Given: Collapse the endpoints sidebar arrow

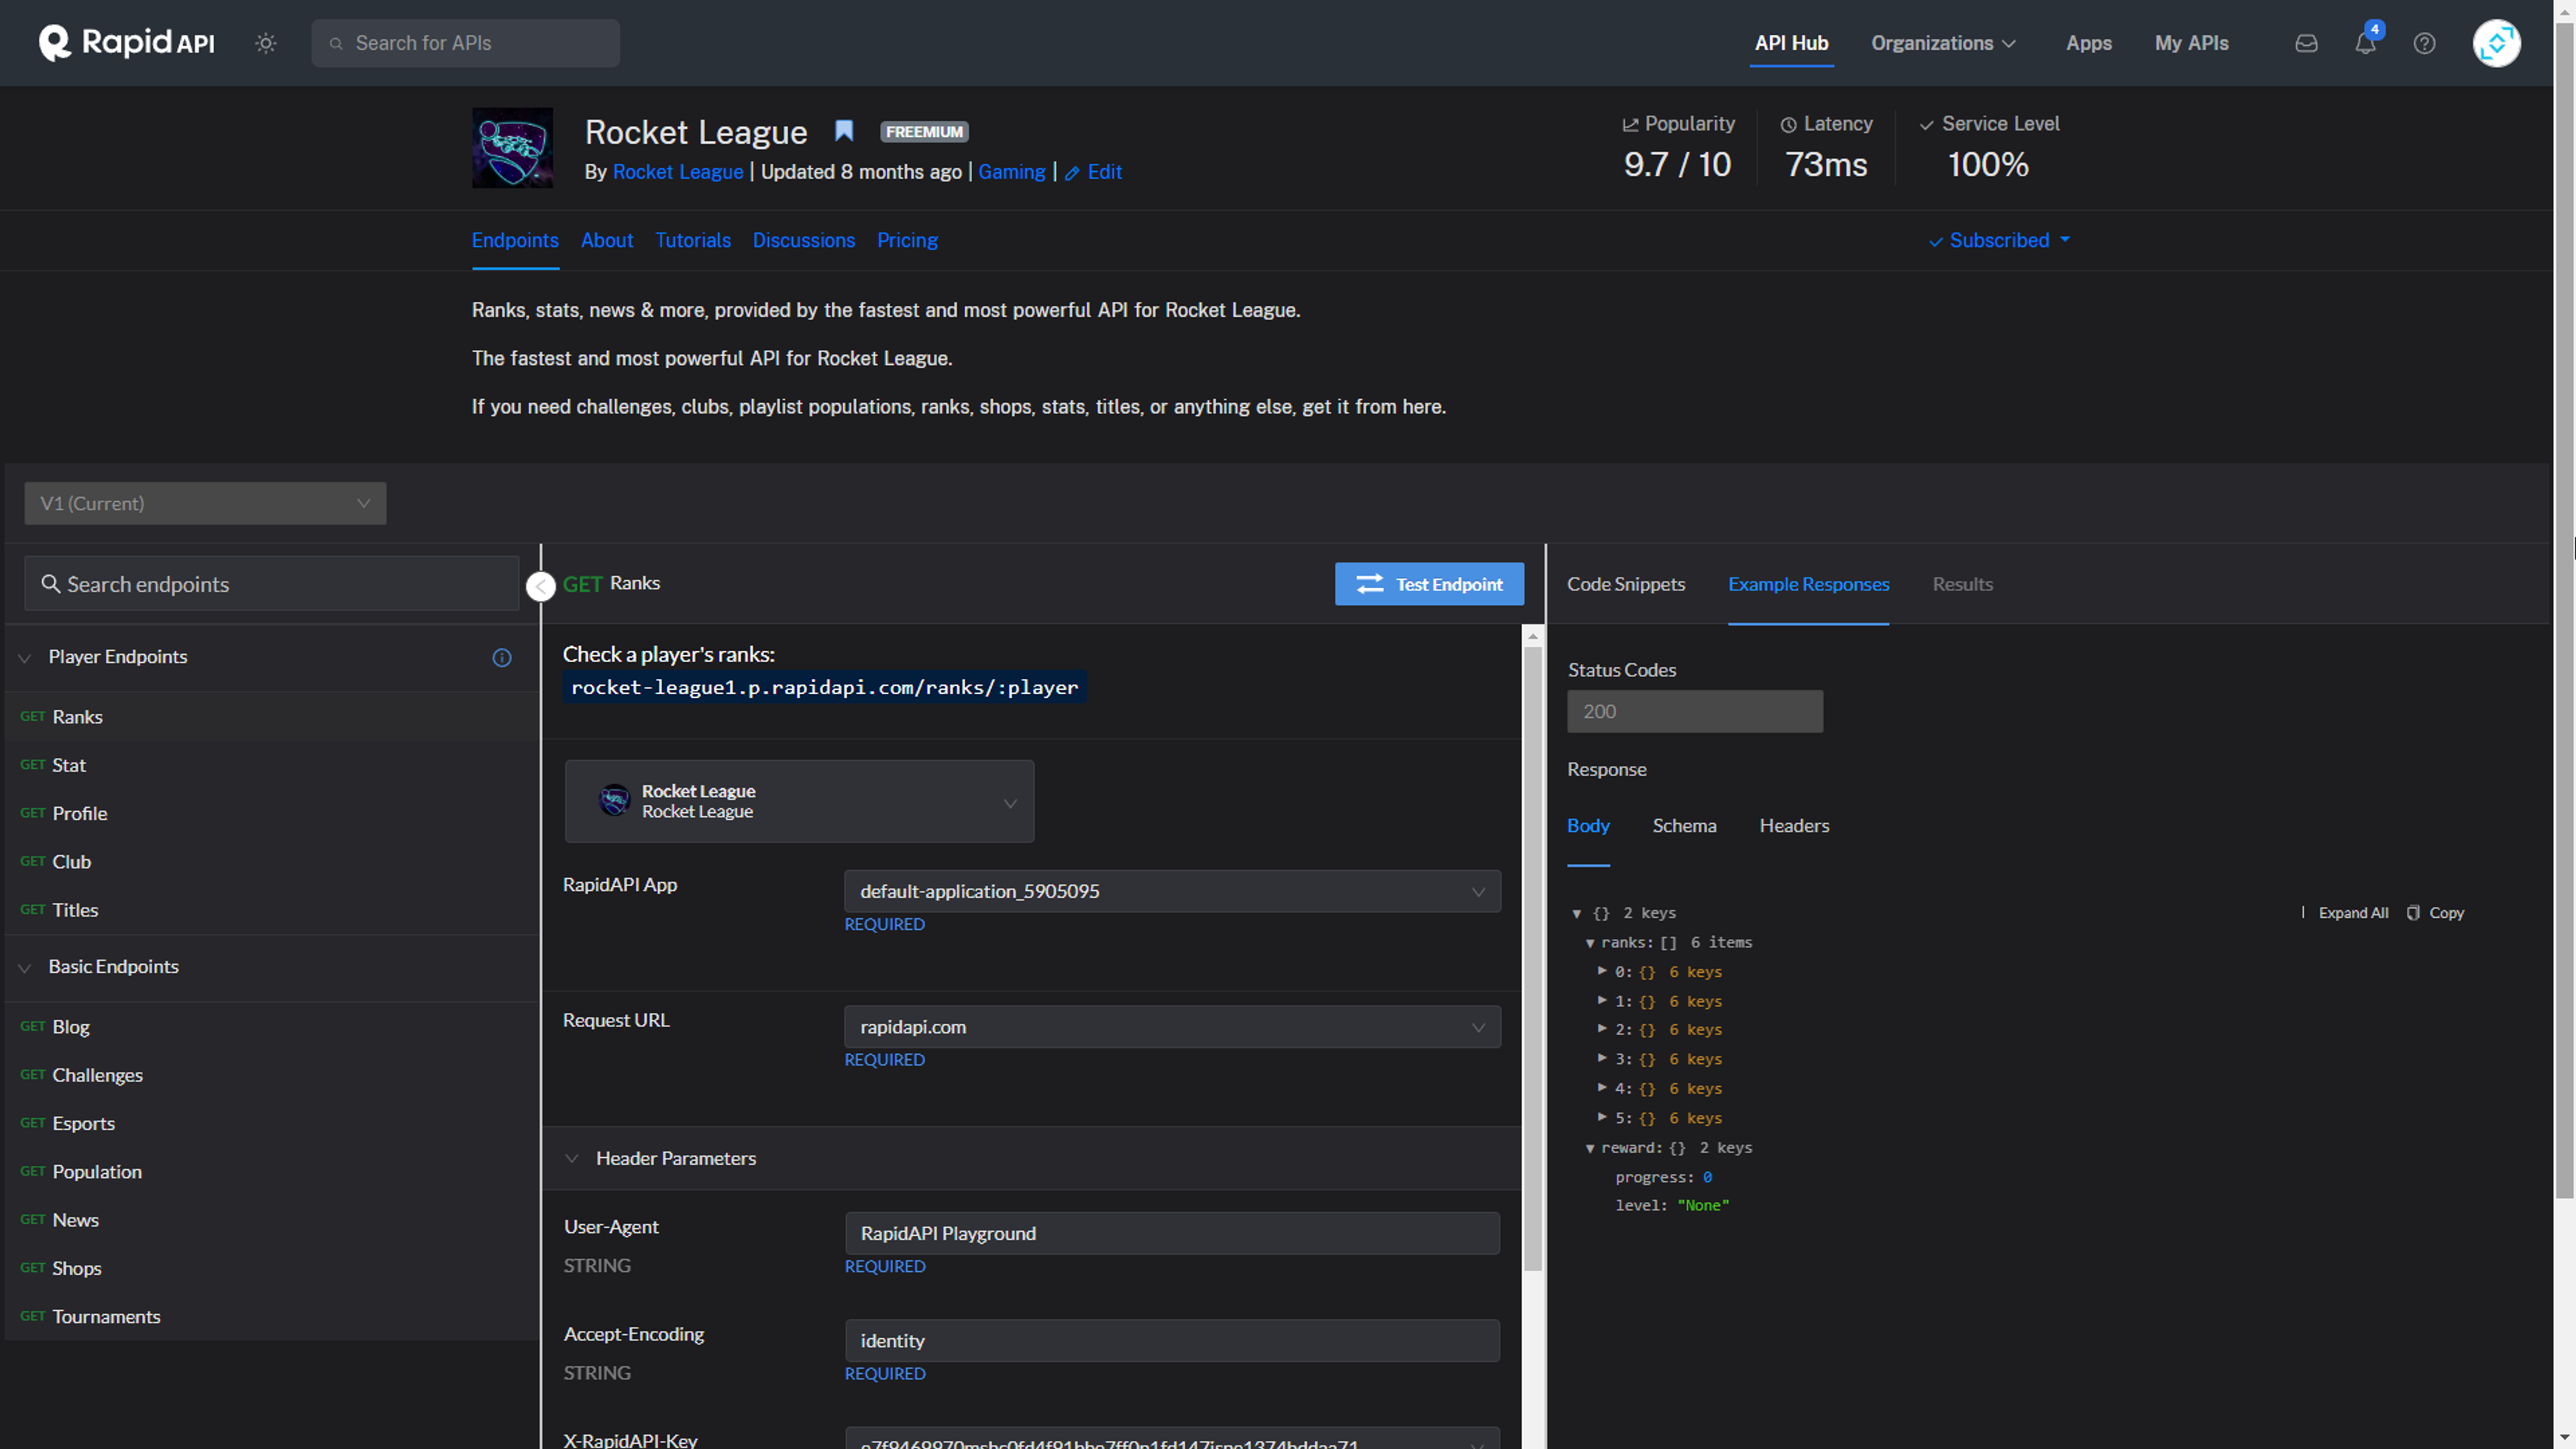Looking at the screenshot, I should click(x=541, y=586).
